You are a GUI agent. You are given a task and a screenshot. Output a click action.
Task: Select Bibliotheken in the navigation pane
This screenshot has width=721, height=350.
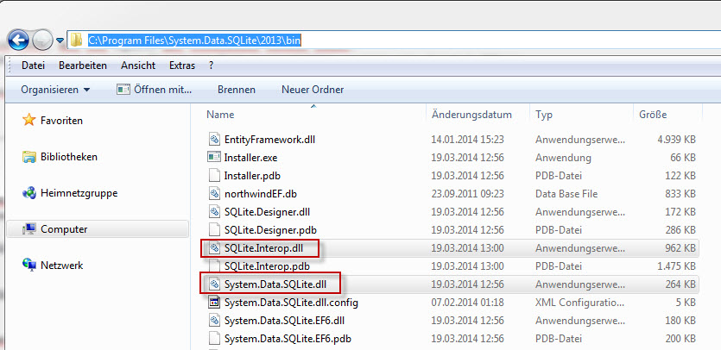69,157
